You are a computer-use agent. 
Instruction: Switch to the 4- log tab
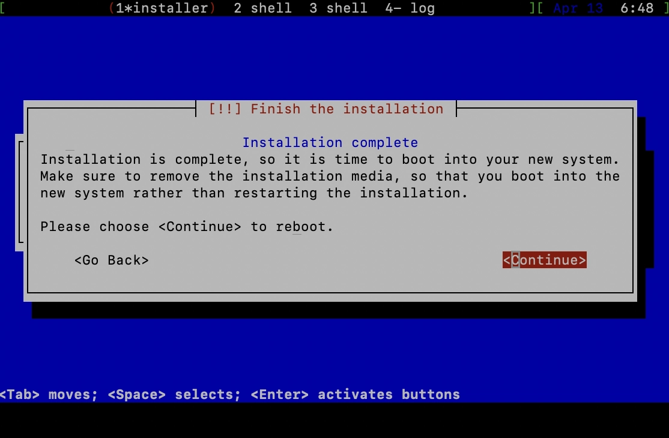point(410,8)
